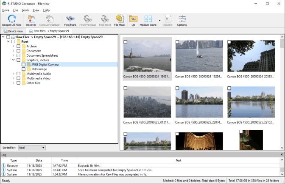
Task: Go up one folder level
Action: [x=133, y=19]
